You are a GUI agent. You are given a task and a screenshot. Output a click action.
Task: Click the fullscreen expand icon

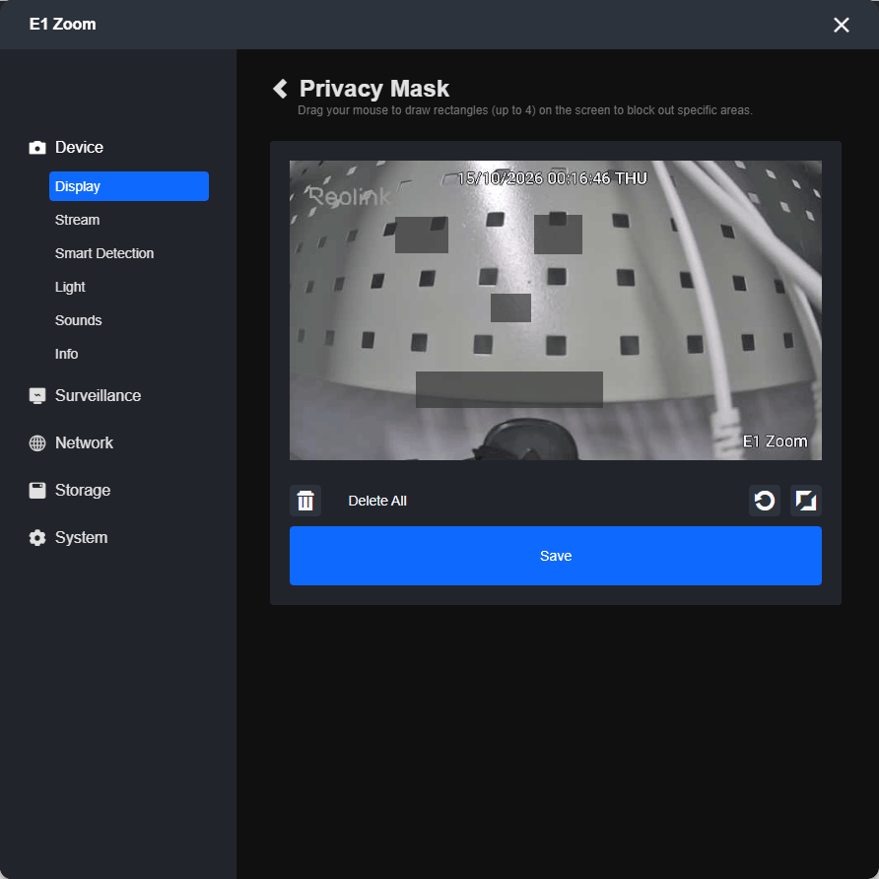coord(805,500)
